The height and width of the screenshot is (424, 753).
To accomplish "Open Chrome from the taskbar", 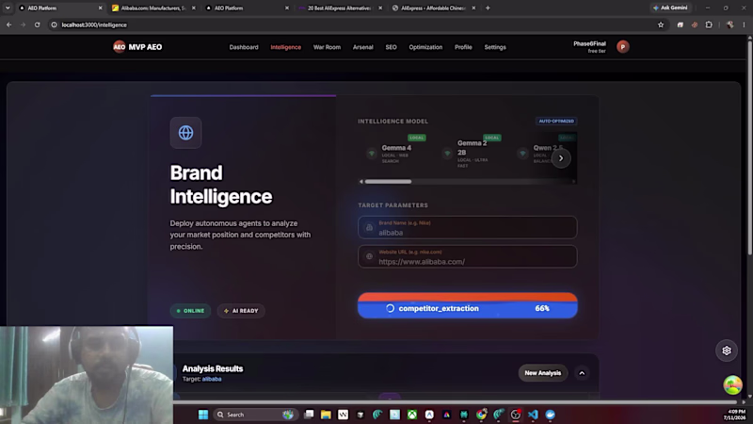I will [481, 415].
